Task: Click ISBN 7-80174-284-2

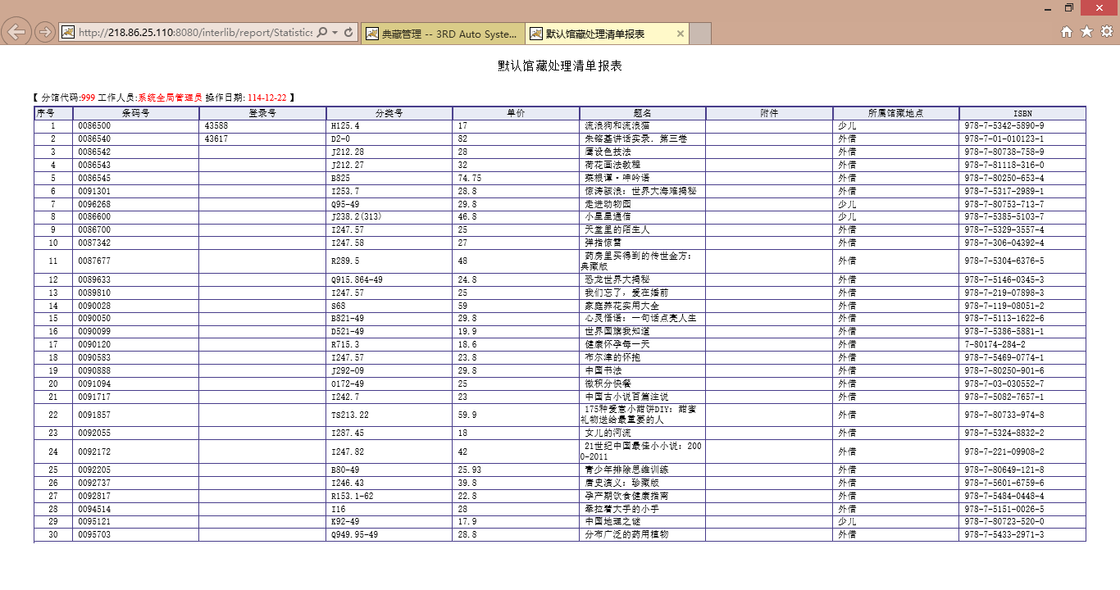Action: [x=995, y=345]
